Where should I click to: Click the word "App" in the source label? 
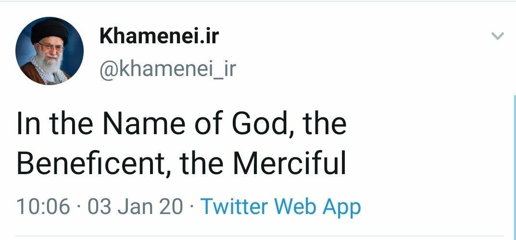(341, 207)
